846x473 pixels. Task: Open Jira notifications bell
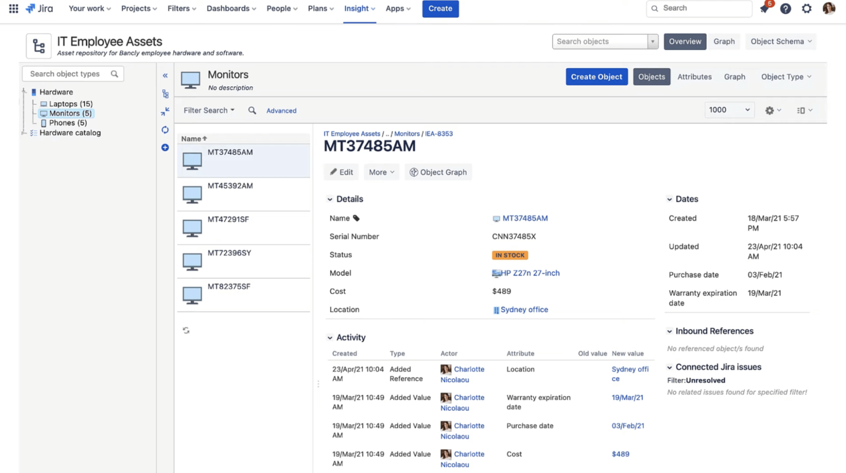764,9
